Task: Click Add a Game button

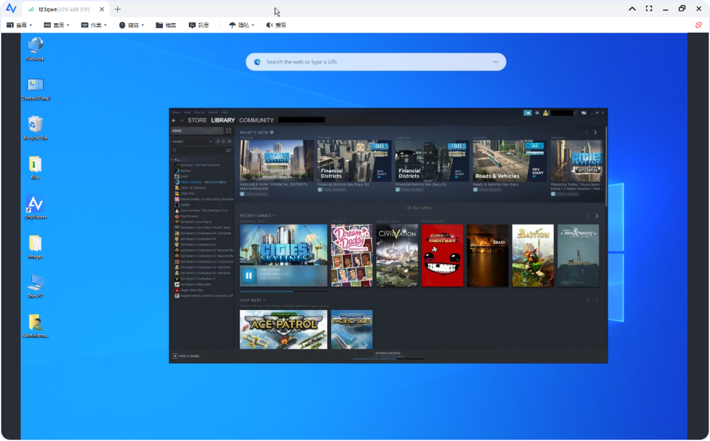Action: 186,356
